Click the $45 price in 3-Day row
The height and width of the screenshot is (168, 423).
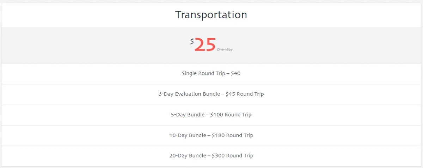click(x=231, y=94)
